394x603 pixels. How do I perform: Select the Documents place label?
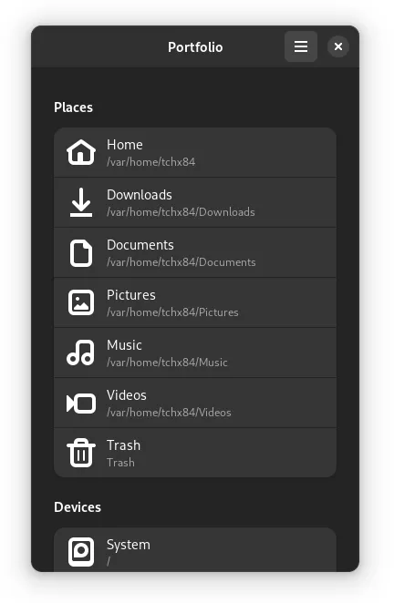tap(140, 245)
